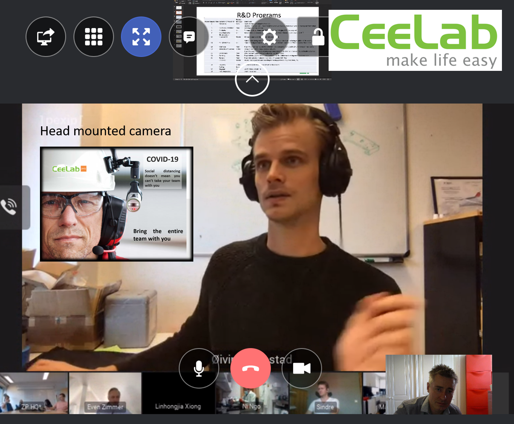Select Sindre's video thumbnail
Viewport: 514px width, 424px height.
coord(325,393)
